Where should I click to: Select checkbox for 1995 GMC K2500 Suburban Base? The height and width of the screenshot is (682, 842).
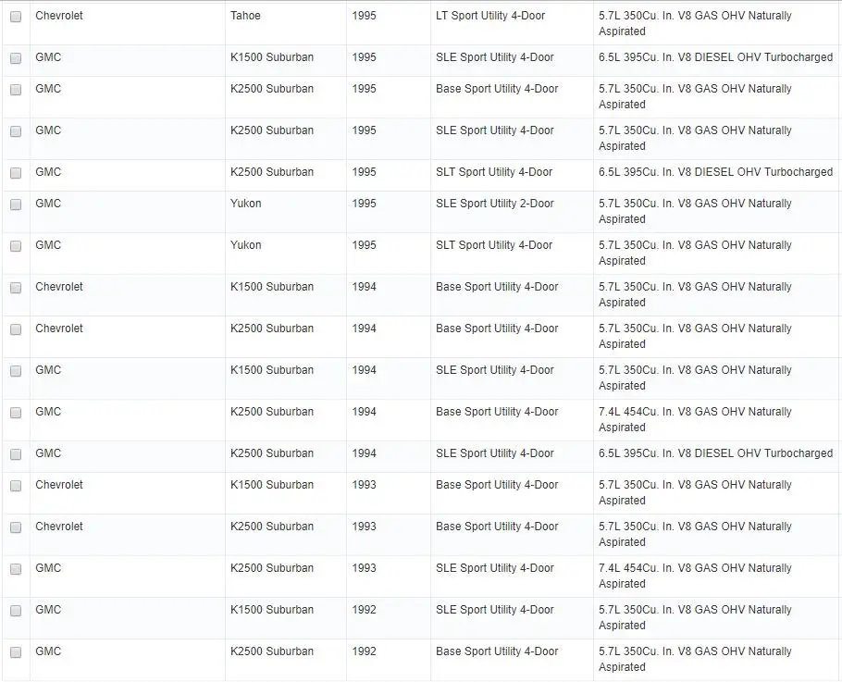coord(16,90)
